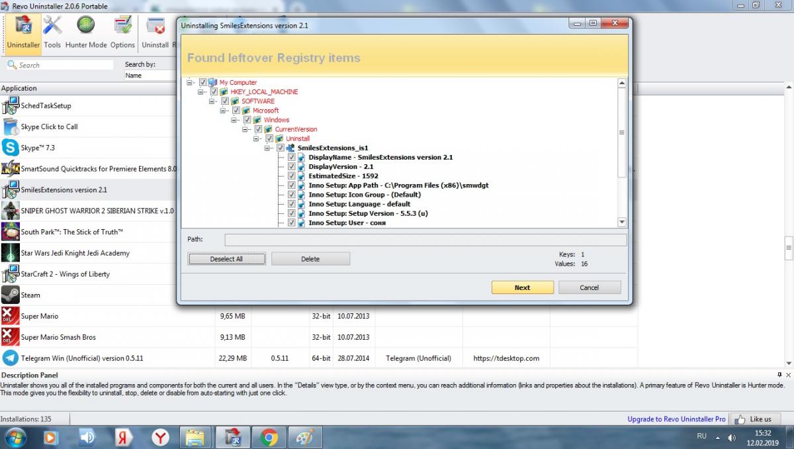This screenshot has width=794, height=449.
Task: Click the Uninstall toolbar icon
Action: pyautogui.click(x=155, y=32)
